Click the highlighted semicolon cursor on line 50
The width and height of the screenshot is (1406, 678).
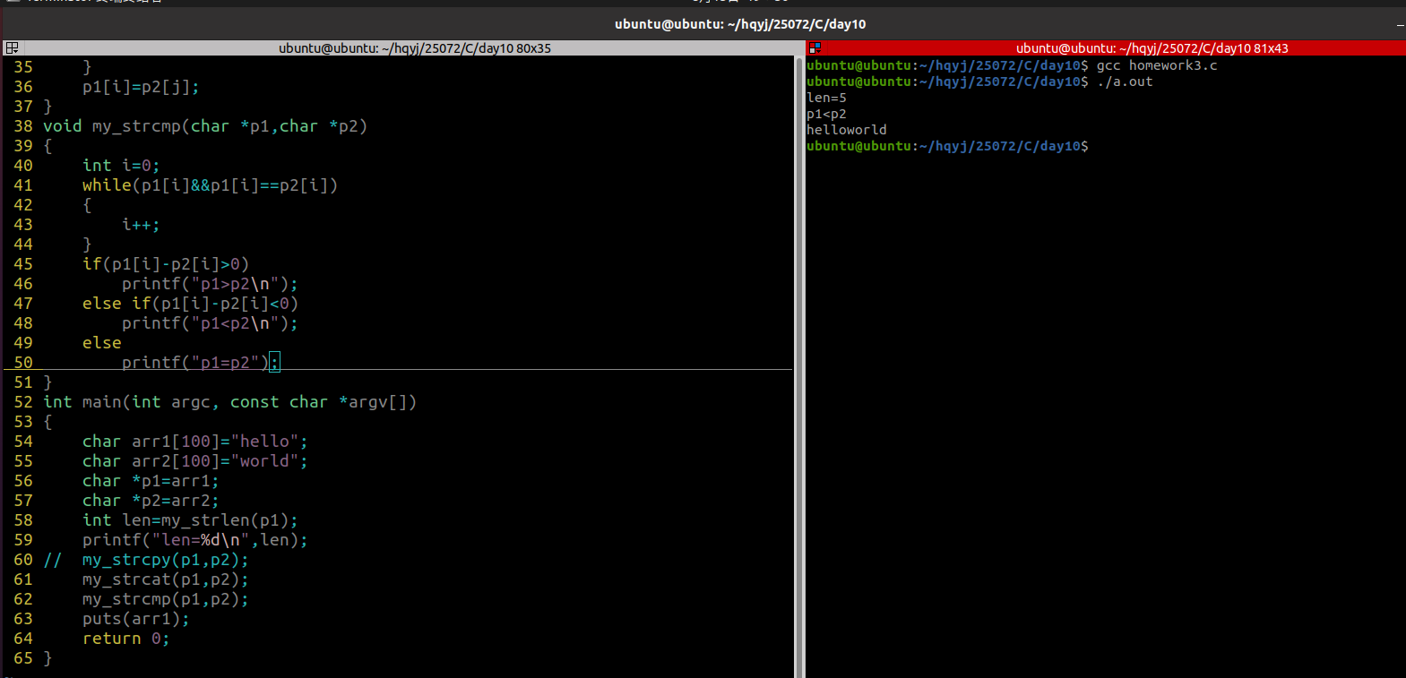275,363
